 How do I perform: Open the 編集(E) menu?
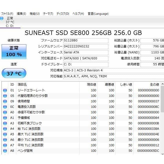(21, 14)
